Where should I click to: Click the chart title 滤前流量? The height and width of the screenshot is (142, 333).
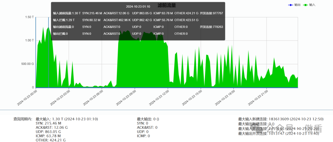[166, 5]
